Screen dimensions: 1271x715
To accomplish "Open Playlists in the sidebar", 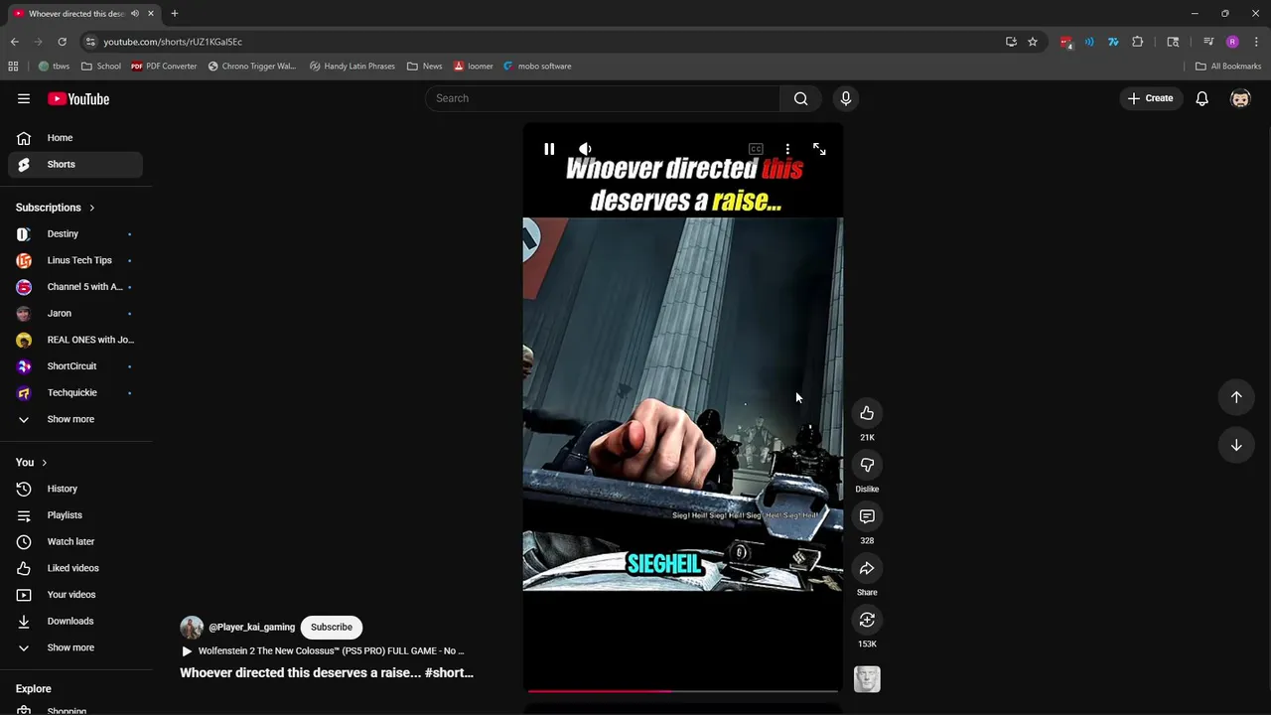I will click(75, 515).
